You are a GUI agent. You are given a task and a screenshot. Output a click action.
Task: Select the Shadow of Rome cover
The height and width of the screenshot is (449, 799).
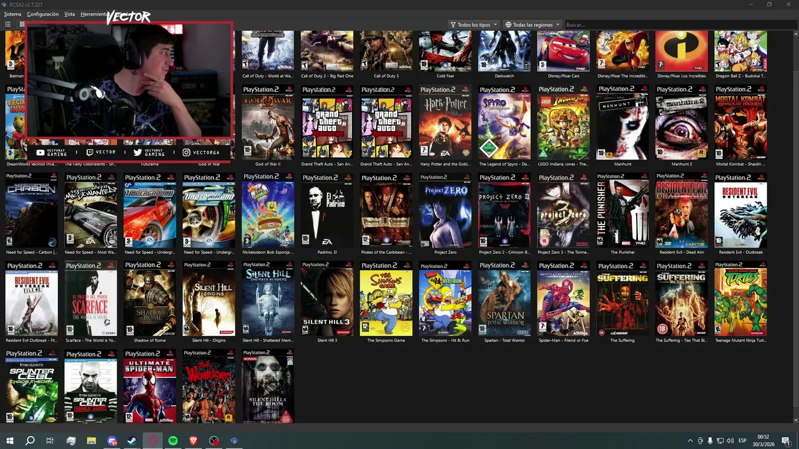pyautogui.click(x=150, y=299)
